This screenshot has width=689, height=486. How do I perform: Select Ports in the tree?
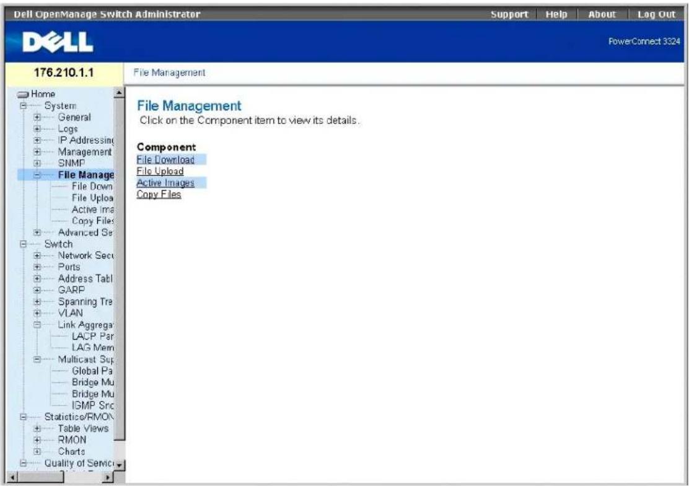[x=69, y=267]
